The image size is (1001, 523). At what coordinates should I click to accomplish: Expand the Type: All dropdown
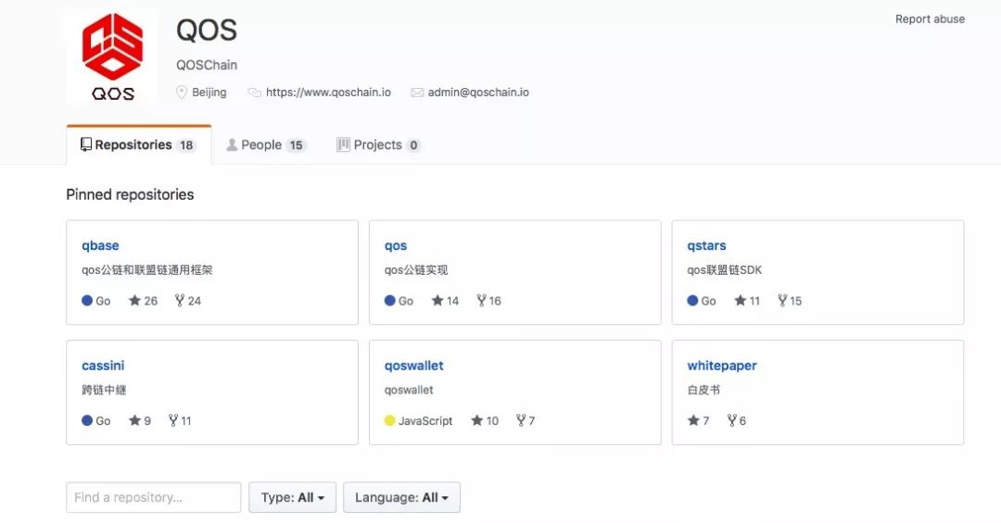click(292, 497)
